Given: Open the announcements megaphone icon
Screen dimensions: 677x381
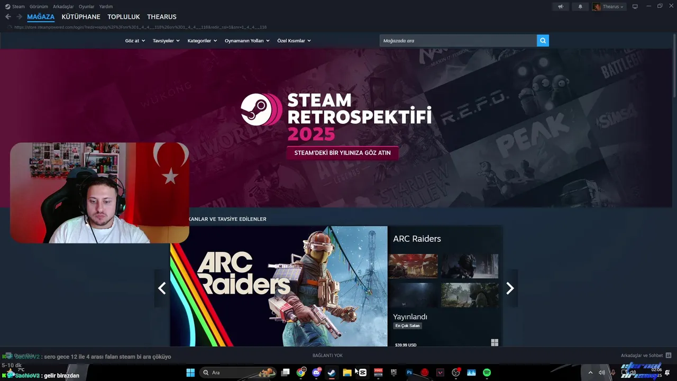Looking at the screenshot, I should 561,6.
